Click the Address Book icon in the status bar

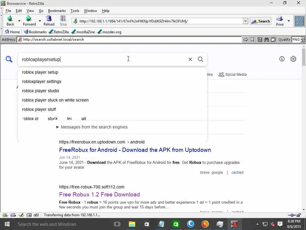pyautogui.click(x=29, y=215)
